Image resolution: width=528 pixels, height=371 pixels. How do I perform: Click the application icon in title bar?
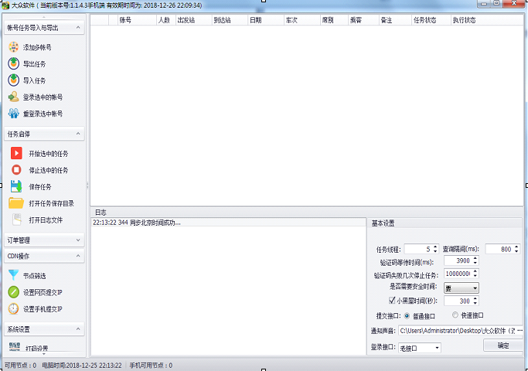coord(5,5)
